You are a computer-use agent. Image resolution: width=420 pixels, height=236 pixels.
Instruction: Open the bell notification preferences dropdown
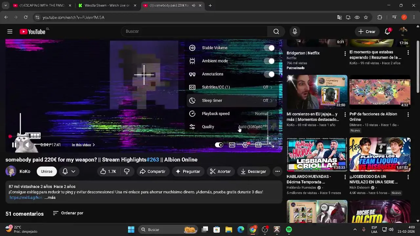pos(69,171)
